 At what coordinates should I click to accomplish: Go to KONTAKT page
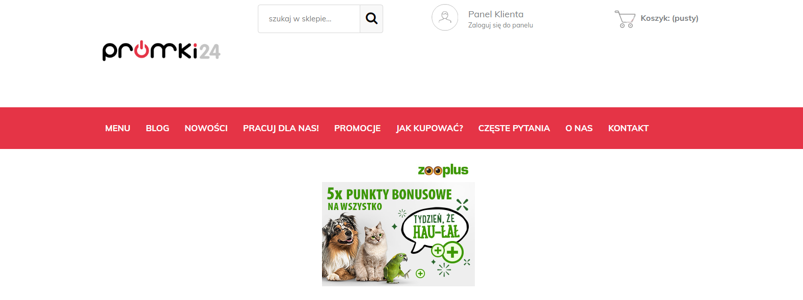pos(628,128)
